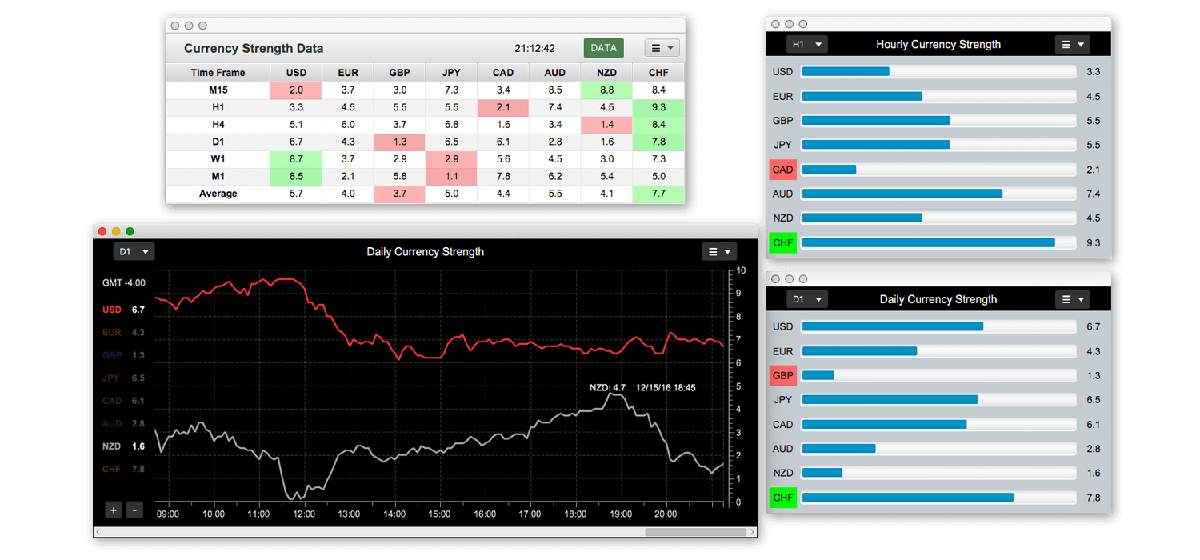Open the menu in Daily Currency Strength panel
Image resolution: width=1200 pixels, height=560 pixels.
[x=1072, y=298]
